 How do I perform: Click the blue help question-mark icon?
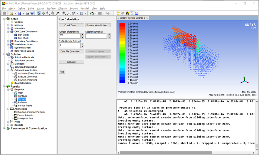32,13
